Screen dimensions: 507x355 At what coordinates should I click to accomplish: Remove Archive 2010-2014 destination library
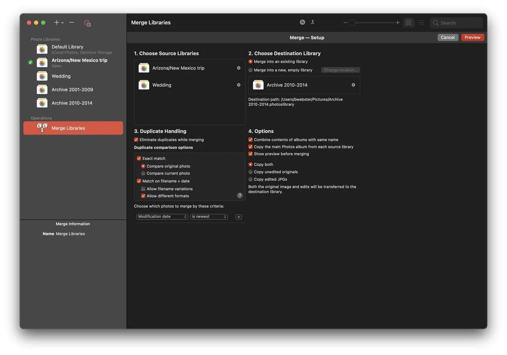pyautogui.click(x=353, y=85)
